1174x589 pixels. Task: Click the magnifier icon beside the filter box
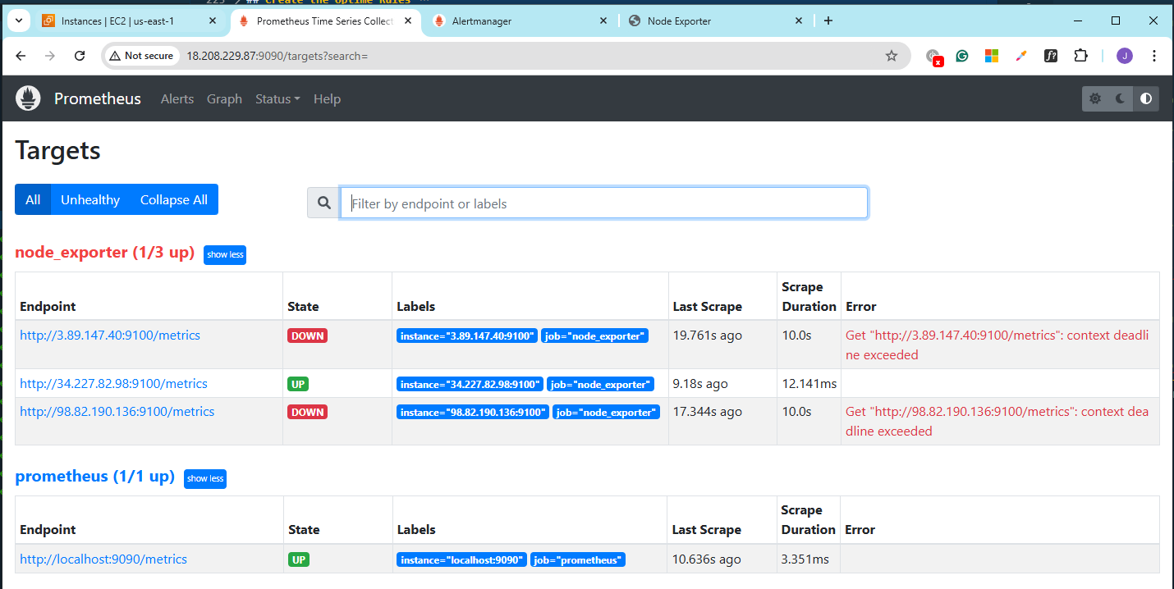click(324, 203)
